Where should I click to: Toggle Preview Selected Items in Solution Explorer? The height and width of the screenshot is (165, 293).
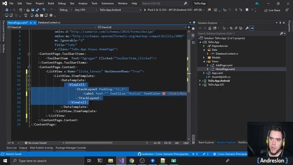click(x=252, y=28)
